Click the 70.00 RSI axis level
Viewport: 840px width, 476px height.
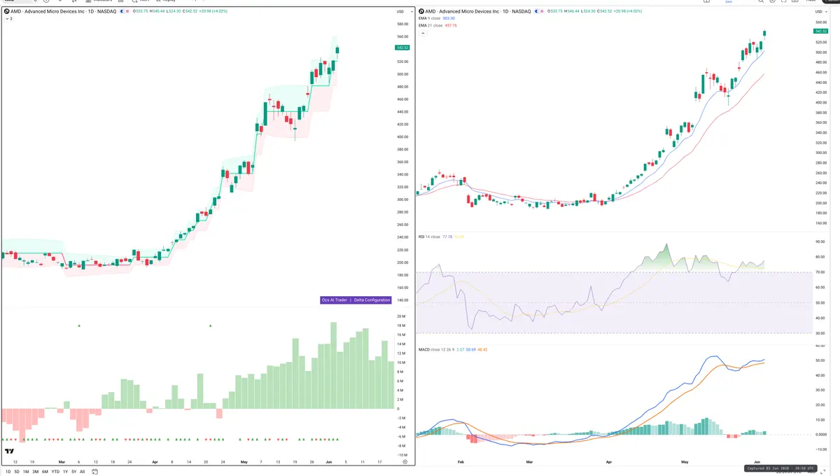click(820, 272)
